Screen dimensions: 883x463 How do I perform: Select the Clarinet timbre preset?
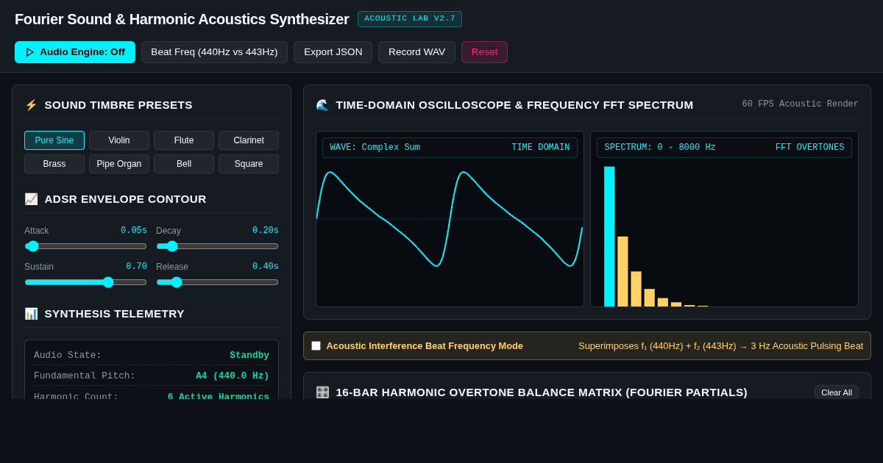pyautogui.click(x=249, y=140)
